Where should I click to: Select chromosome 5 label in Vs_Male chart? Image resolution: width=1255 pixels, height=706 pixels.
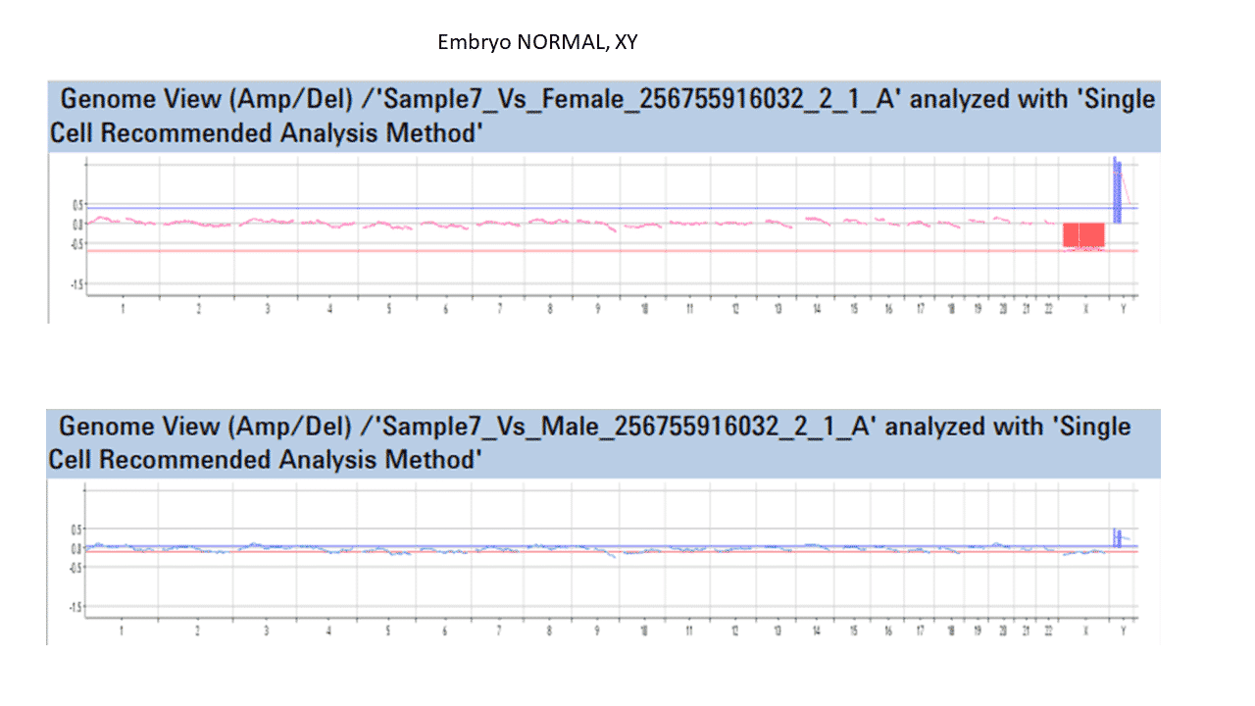pyautogui.click(x=388, y=632)
